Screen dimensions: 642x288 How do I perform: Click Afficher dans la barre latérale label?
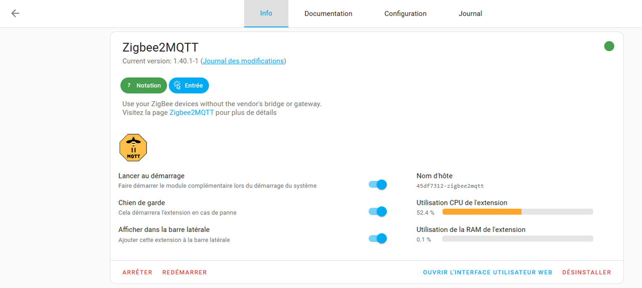click(x=164, y=230)
